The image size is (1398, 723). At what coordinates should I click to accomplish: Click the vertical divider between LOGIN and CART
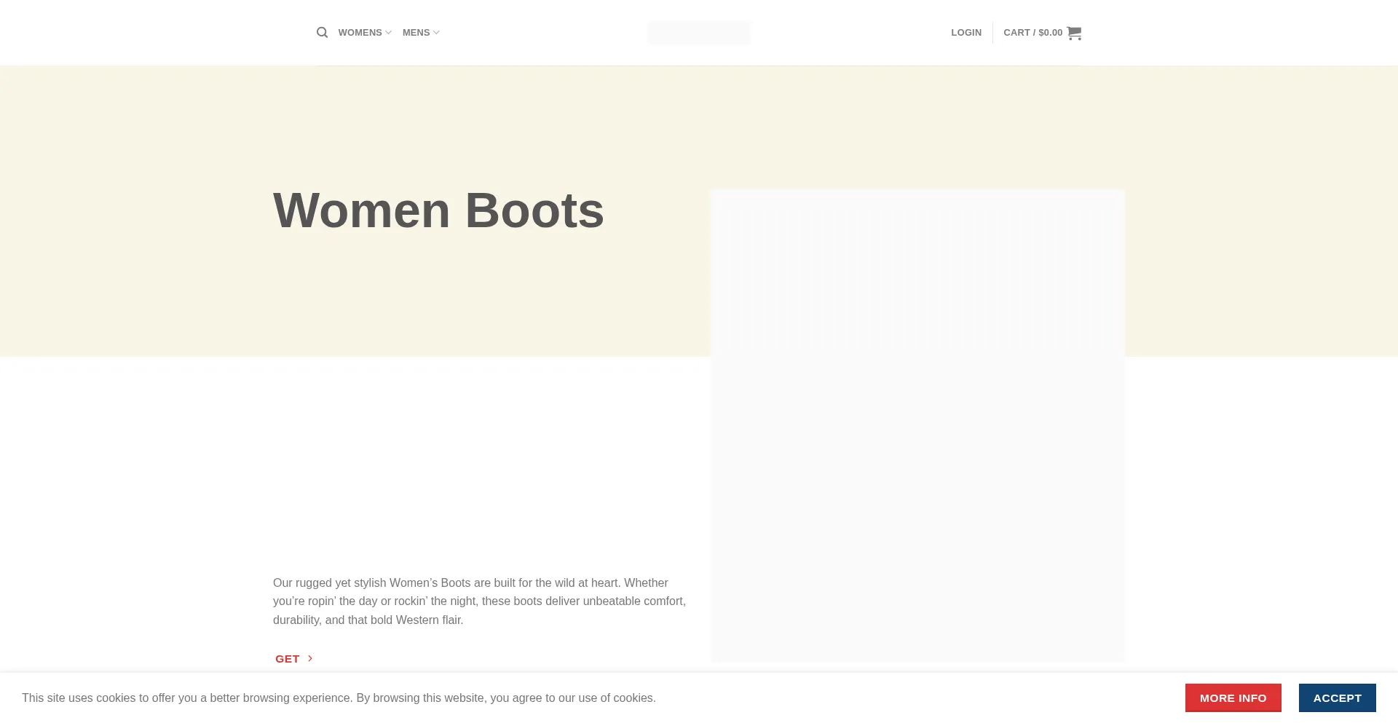[x=992, y=33]
